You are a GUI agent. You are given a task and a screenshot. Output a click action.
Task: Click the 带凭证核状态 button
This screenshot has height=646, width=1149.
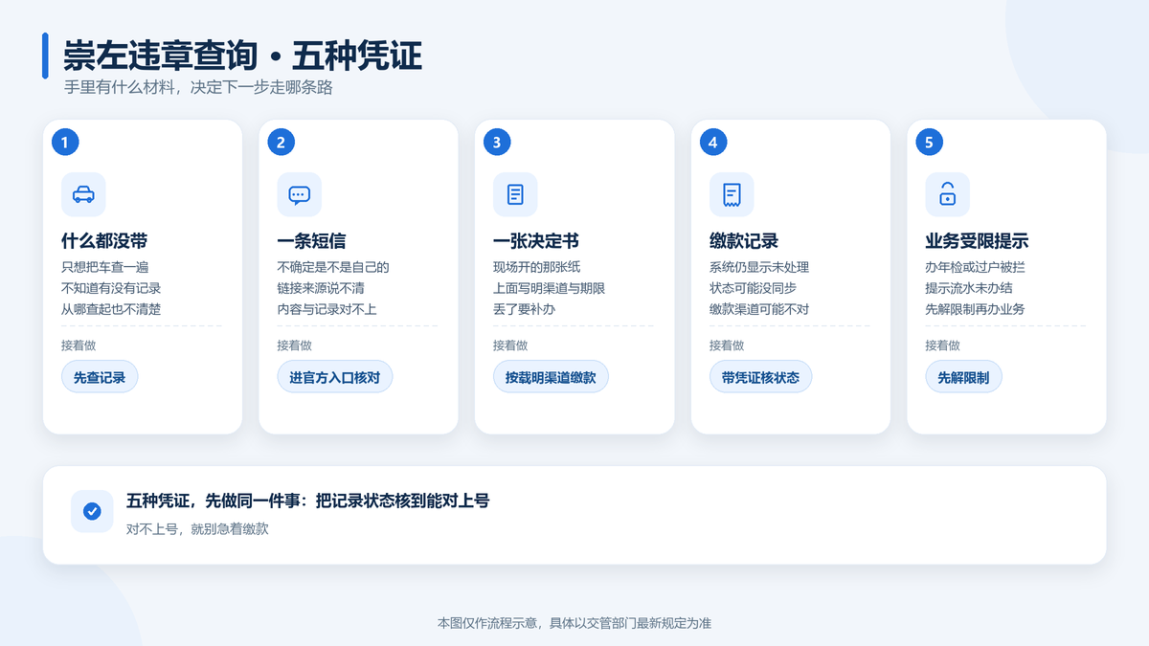(x=760, y=377)
